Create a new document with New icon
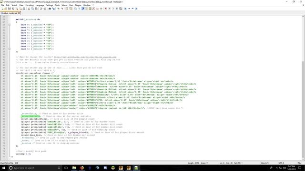The image size is (305, 171). point(2,9)
